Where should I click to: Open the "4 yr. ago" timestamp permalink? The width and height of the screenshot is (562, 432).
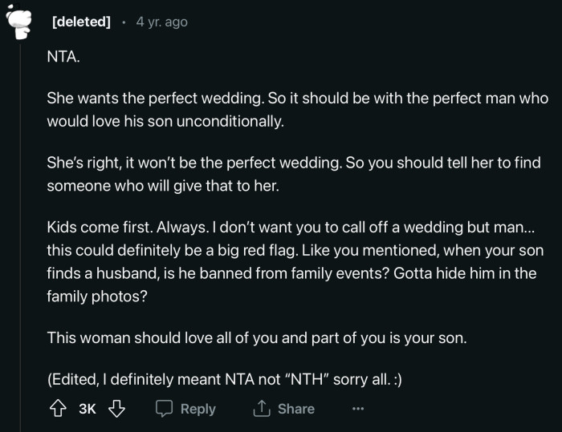pos(161,22)
